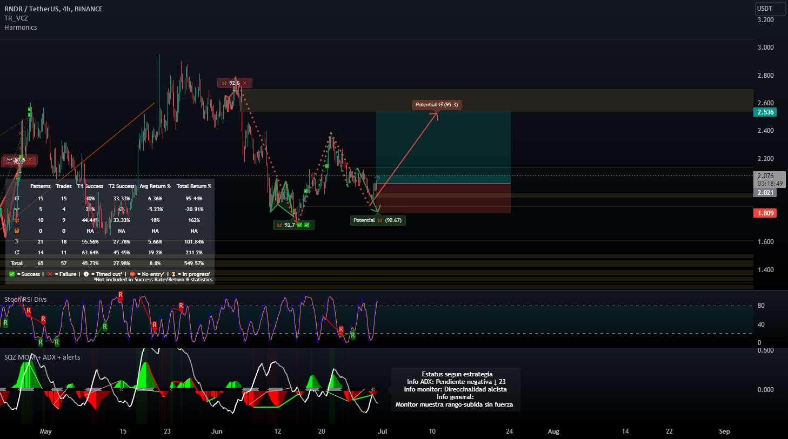The image size is (788, 439).
Task: Click the current price 2.076 countdown label
Action: (x=770, y=180)
